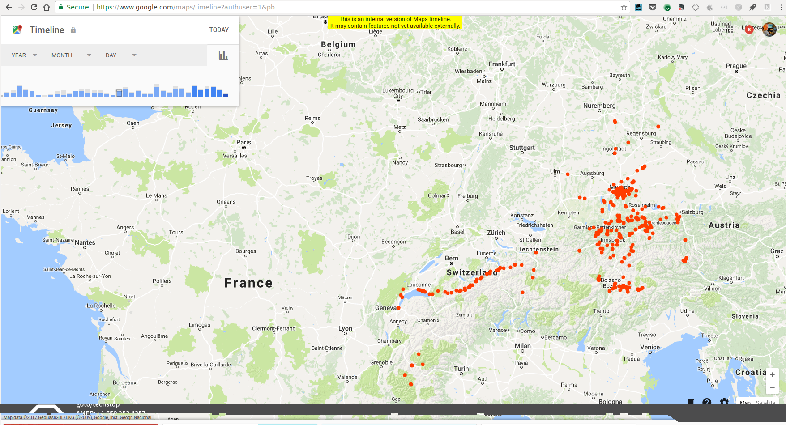This screenshot has height=425, width=786.
Task: Click the France country label
Action: pyautogui.click(x=248, y=283)
